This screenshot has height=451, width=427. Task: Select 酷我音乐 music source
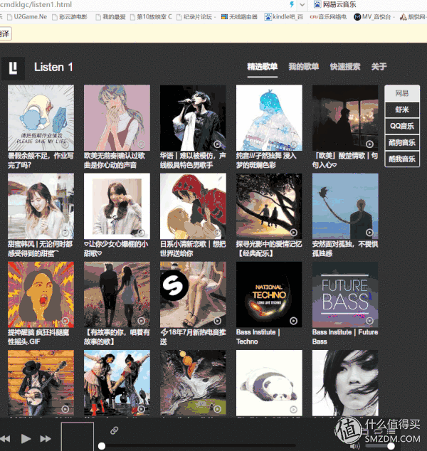point(402,159)
